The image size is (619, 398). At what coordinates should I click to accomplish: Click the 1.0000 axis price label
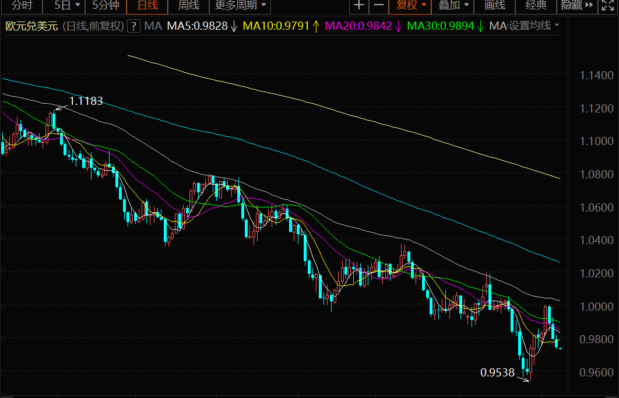coord(596,305)
